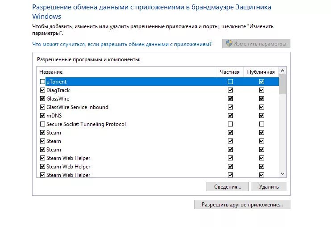Click the scrollbar down arrow

click(282, 174)
